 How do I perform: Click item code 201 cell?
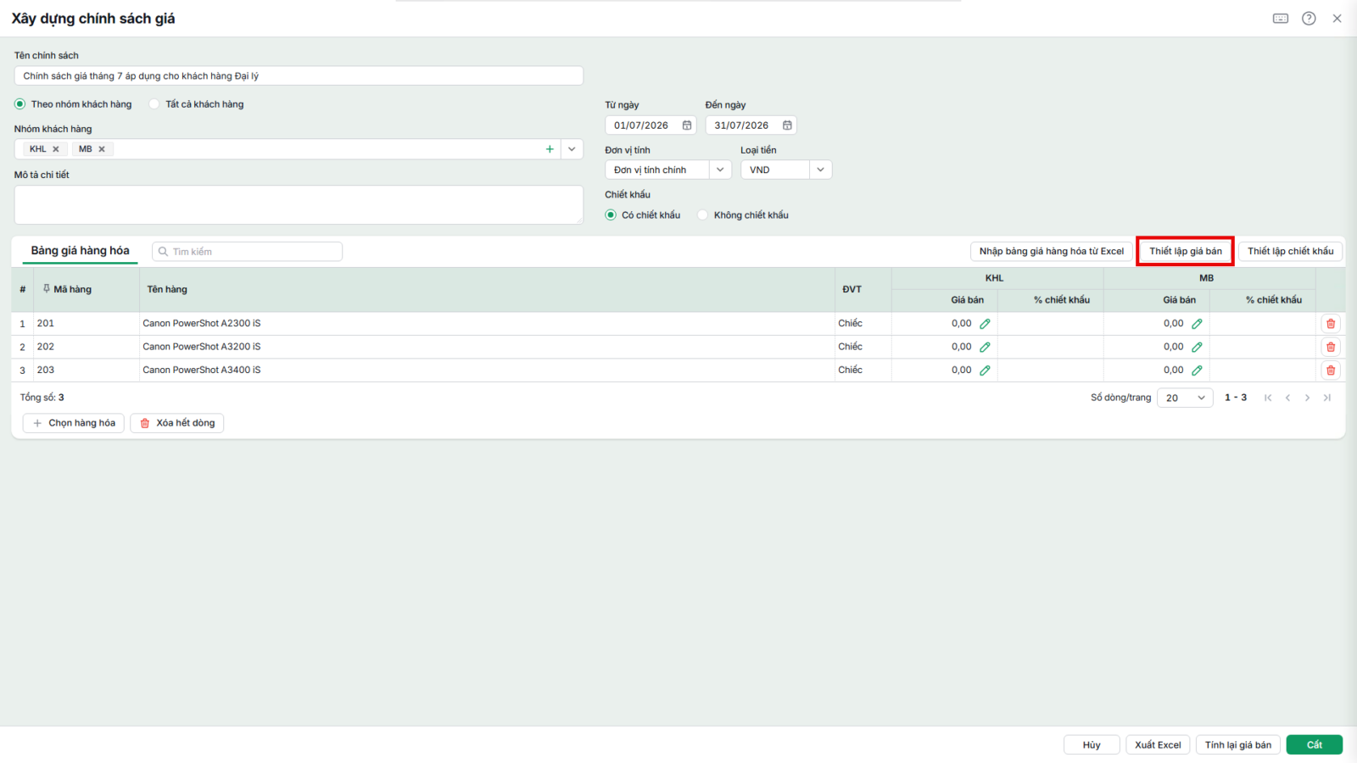86,324
